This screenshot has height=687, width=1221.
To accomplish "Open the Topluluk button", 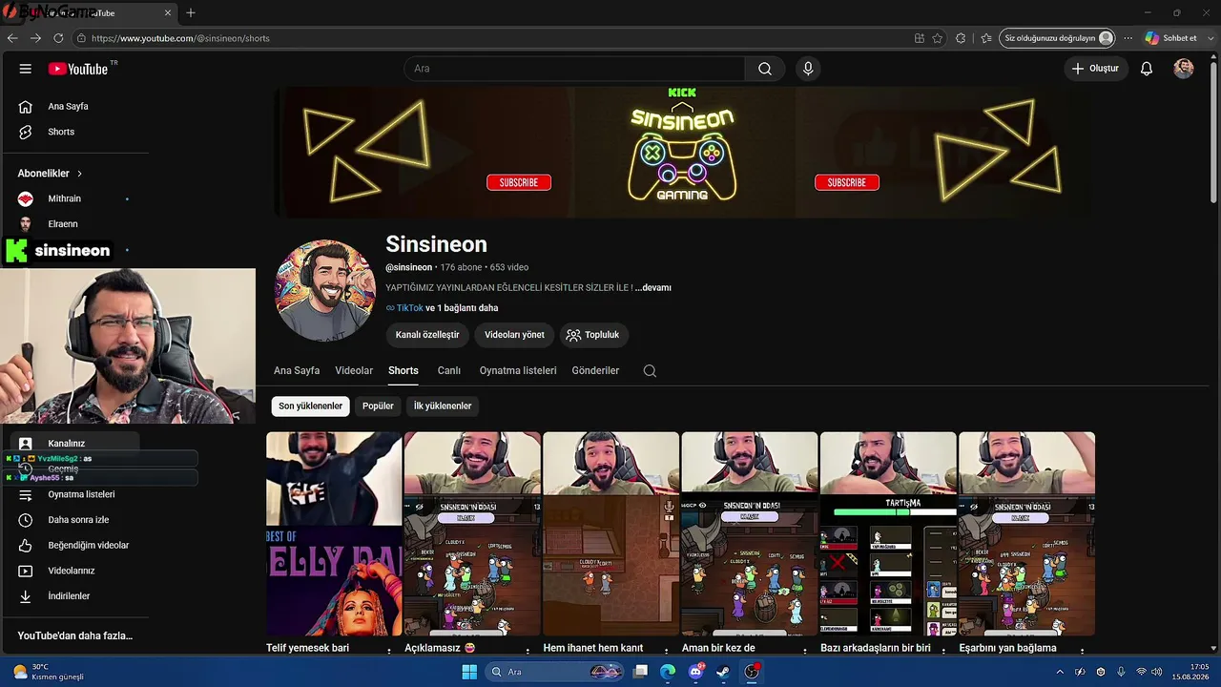I will pos(593,335).
